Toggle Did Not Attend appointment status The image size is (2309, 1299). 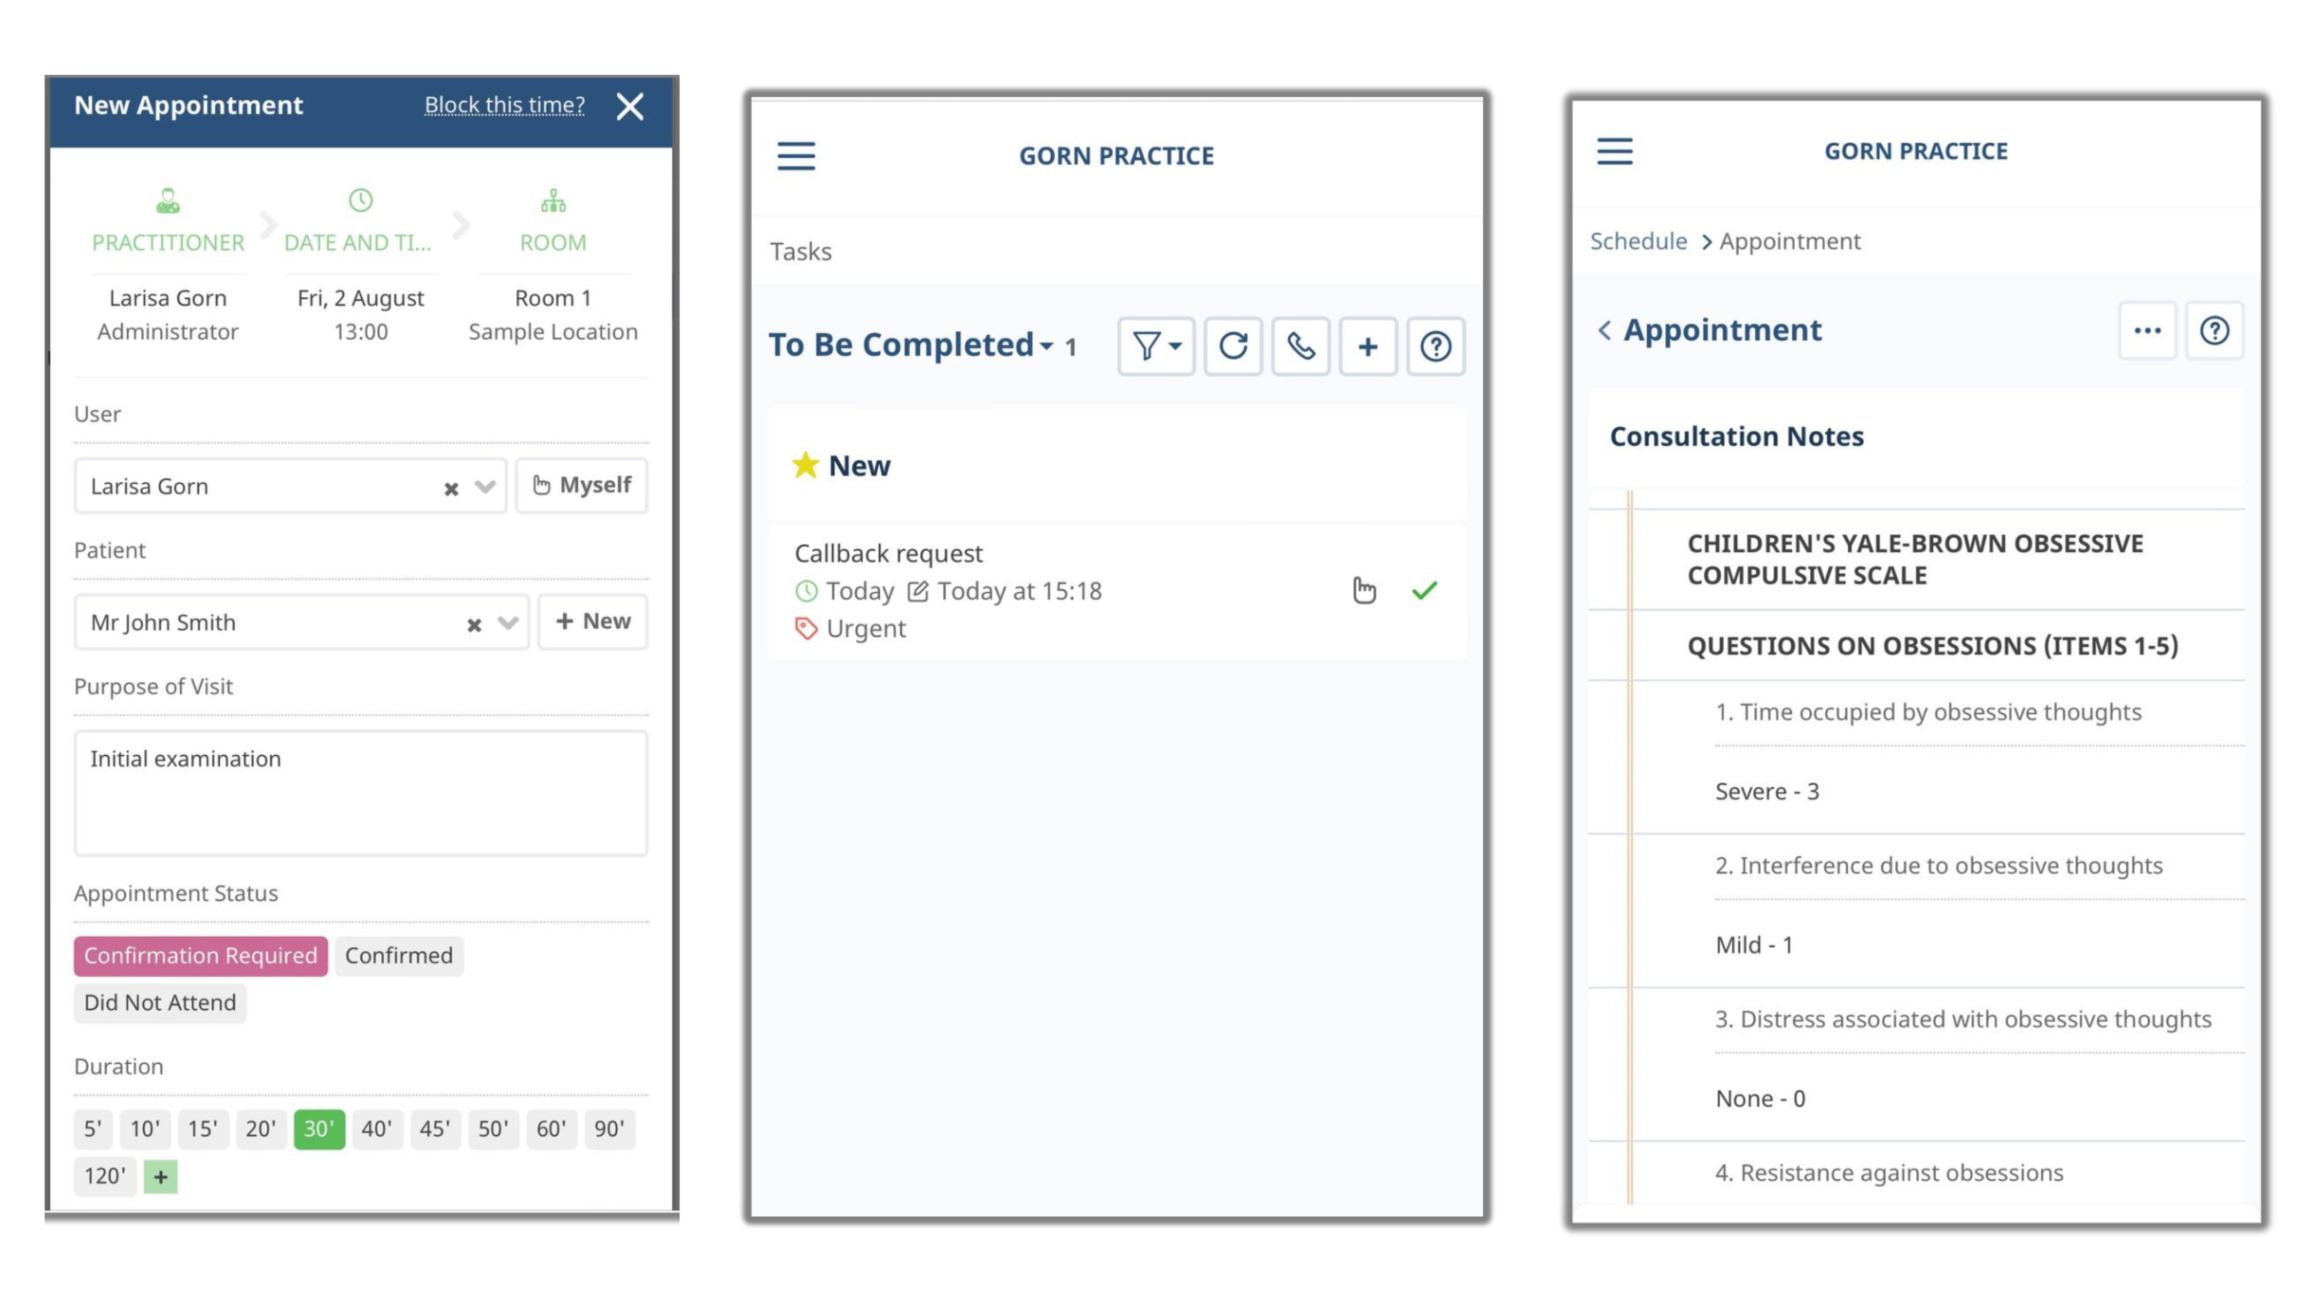(159, 1001)
